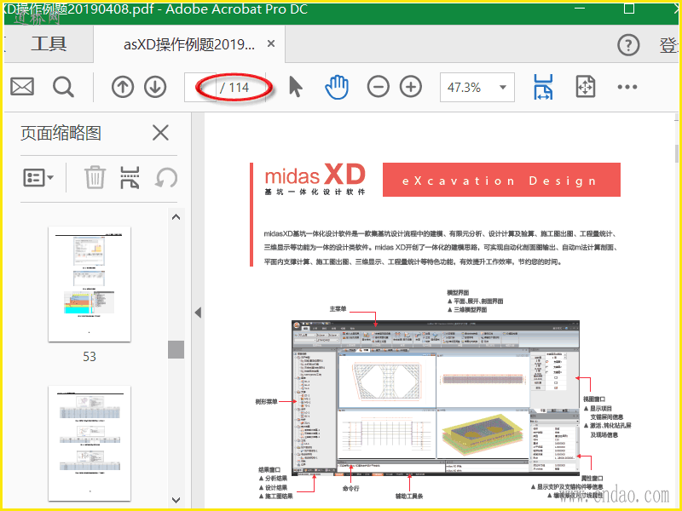Send file by email envelope icon

pos(22,87)
